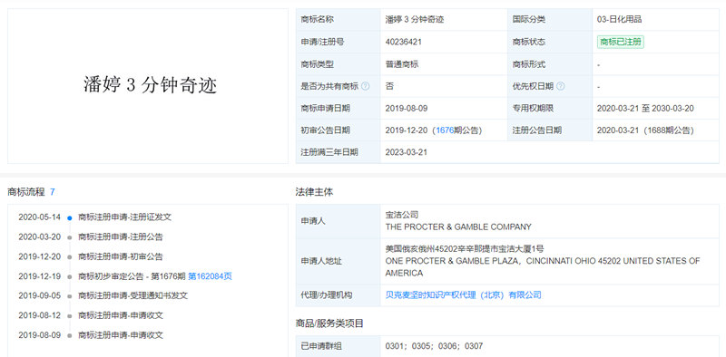Screen dimensions: 726x357
Task: Click the help icon next to 优先权日期
Action: 560,86
